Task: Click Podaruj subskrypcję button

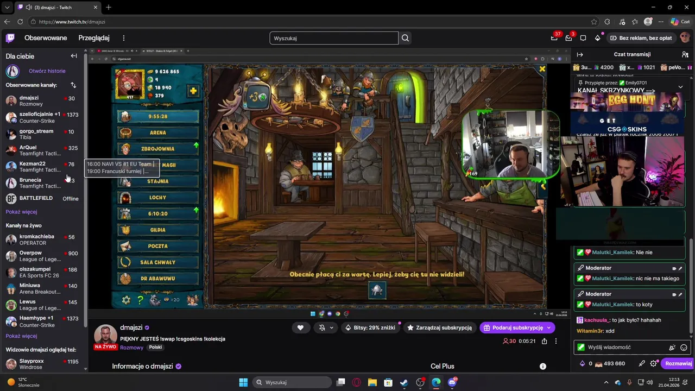Action: [513, 327]
